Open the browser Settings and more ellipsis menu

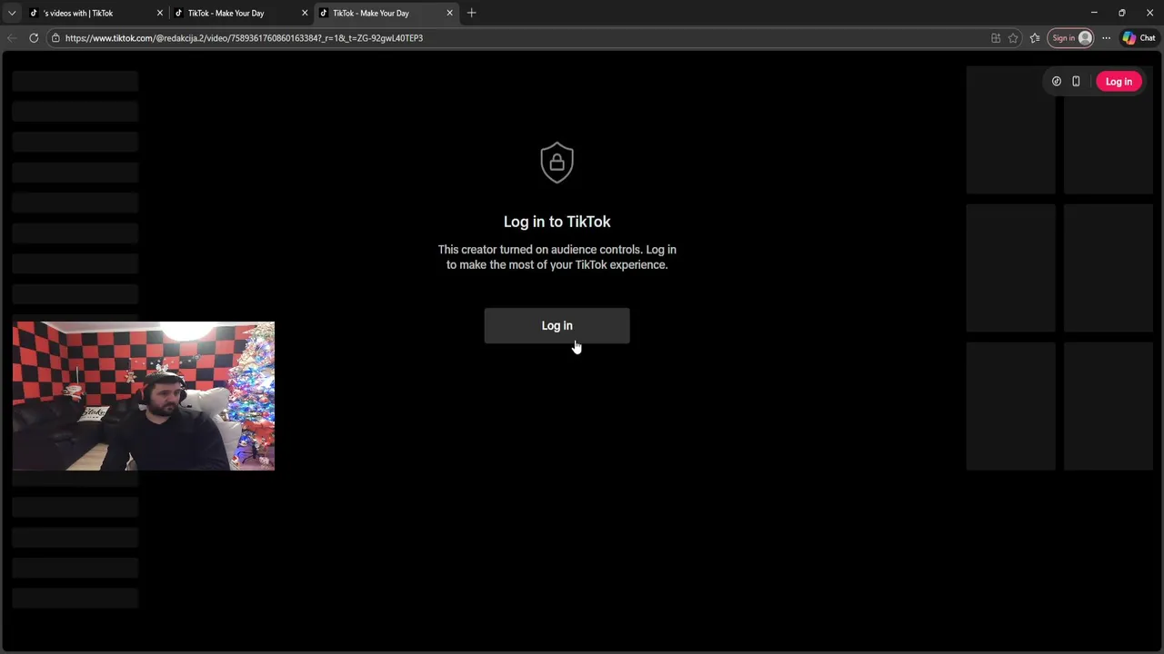pyautogui.click(x=1106, y=38)
